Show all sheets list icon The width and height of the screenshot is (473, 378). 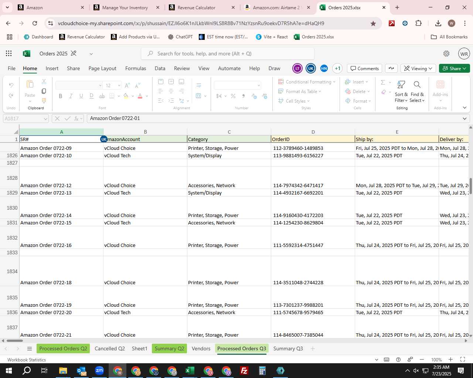pyautogui.click(x=30, y=348)
